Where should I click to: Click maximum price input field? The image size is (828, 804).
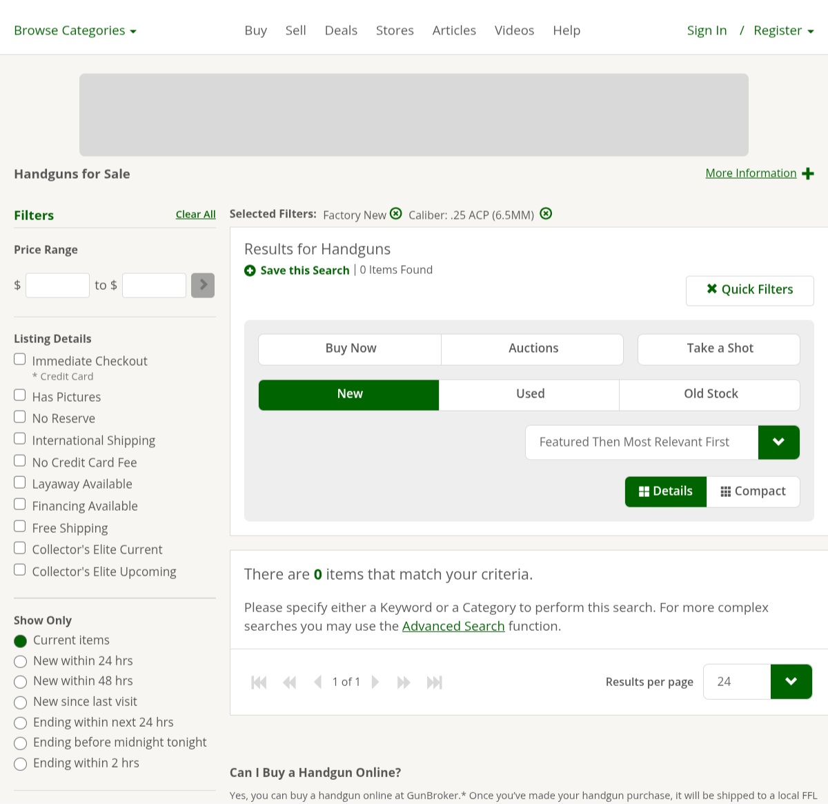[x=154, y=285]
